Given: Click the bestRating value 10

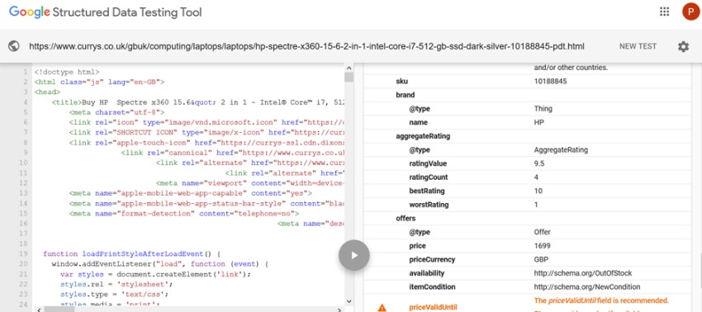Looking at the screenshot, I should pyautogui.click(x=538, y=191).
